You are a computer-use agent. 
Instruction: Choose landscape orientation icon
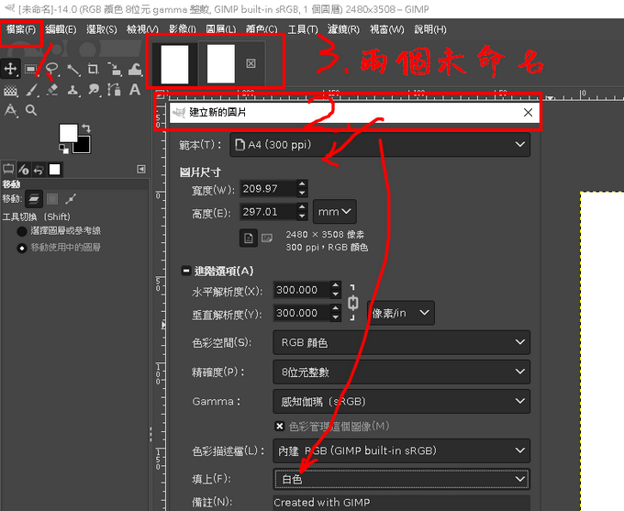click(x=267, y=238)
